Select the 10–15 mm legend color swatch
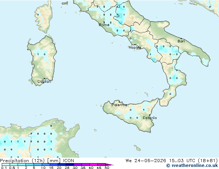Screen dimensions: 219x169 point(46,165)
